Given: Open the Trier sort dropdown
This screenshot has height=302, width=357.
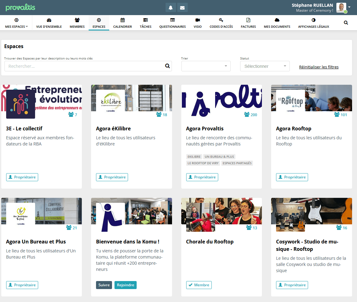Looking at the screenshot, I should click(x=206, y=66).
